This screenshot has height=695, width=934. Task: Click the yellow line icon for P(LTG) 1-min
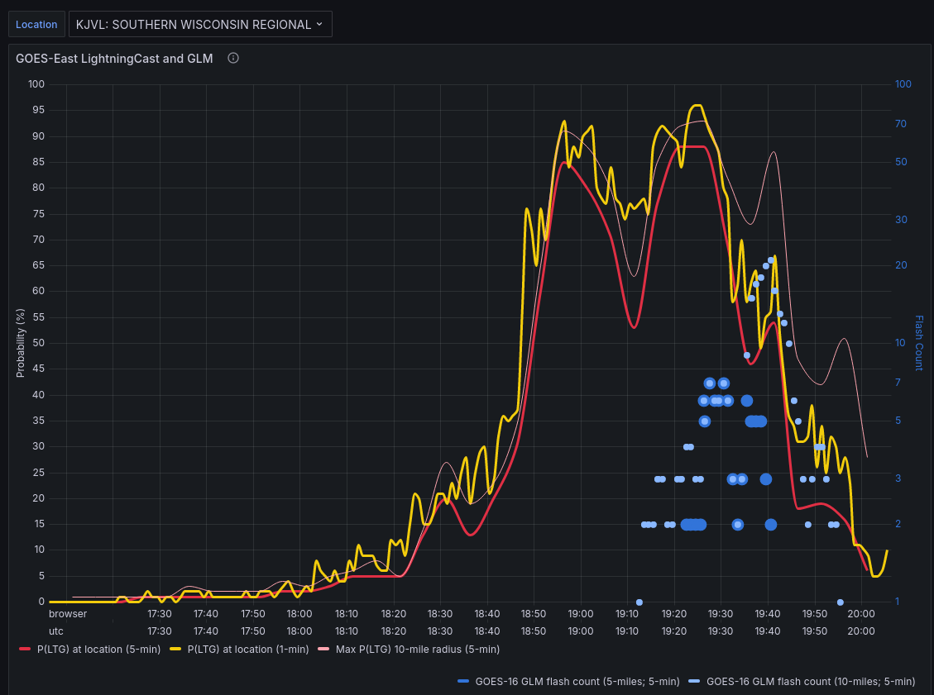(175, 650)
